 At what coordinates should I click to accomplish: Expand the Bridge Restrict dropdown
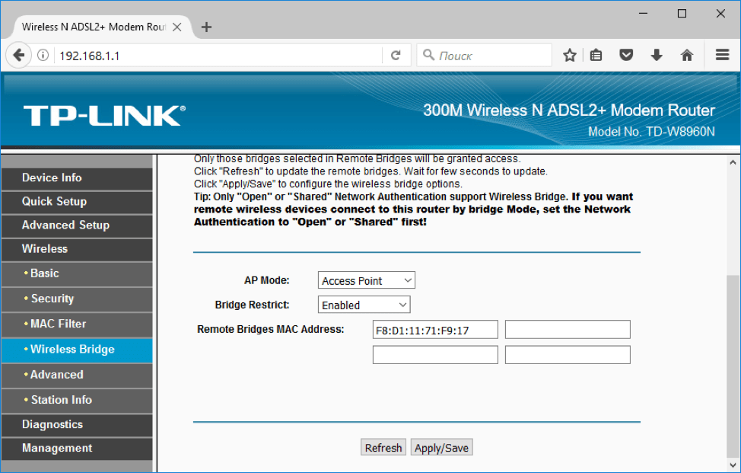(x=364, y=305)
